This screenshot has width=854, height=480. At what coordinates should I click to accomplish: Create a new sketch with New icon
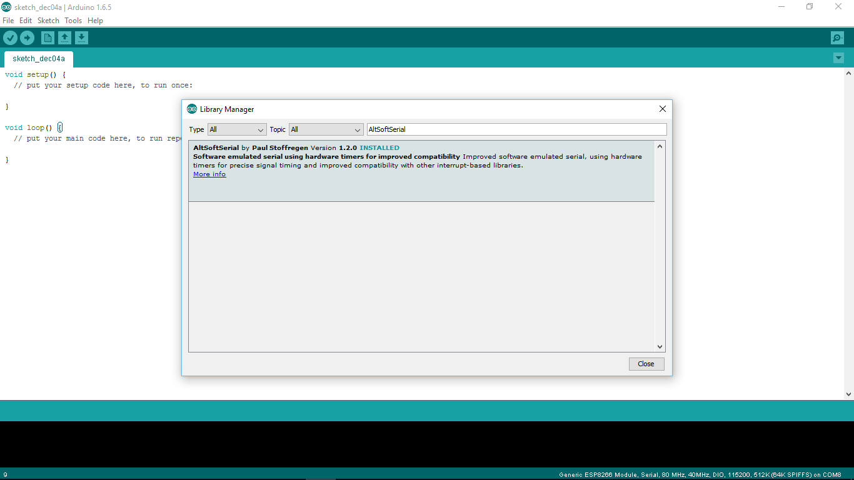pos(48,38)
